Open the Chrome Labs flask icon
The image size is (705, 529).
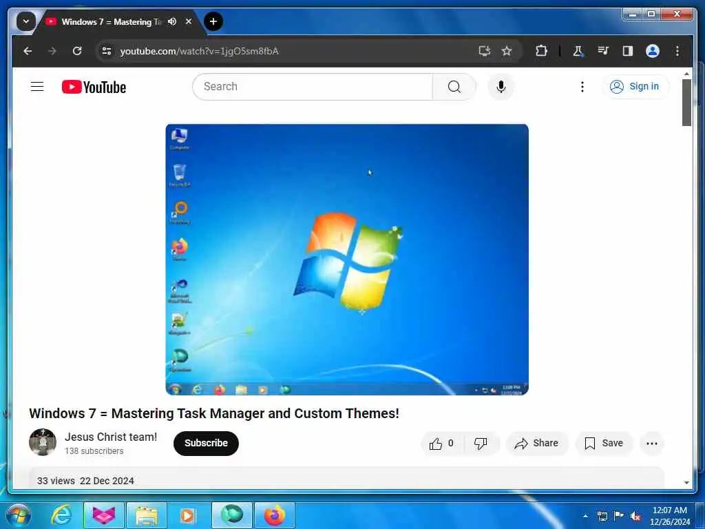click(578, 51)
